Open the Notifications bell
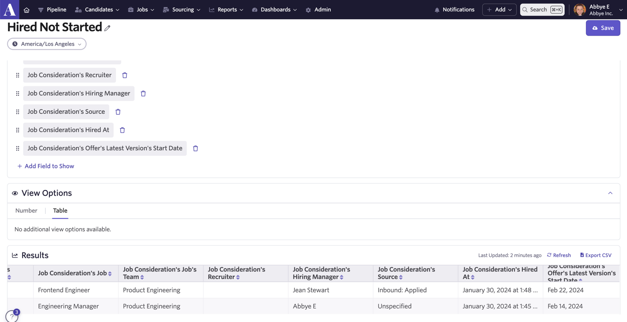This screenshot has width=627, height=322. (x=454, y=10)
